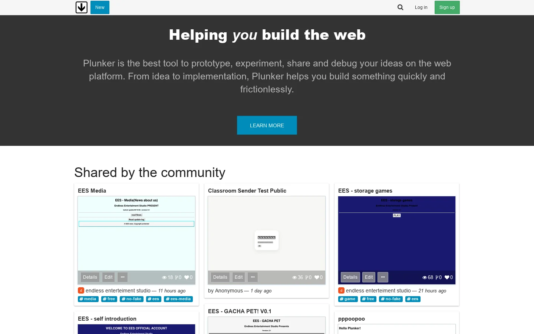The width and height of the screenshot is (534, 334).
Task: Click the Plunker logo icon
Action: point(82,7)
